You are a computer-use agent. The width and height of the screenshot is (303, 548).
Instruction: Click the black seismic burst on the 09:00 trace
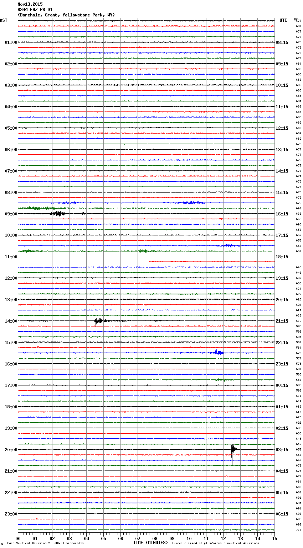coord(58,214)
